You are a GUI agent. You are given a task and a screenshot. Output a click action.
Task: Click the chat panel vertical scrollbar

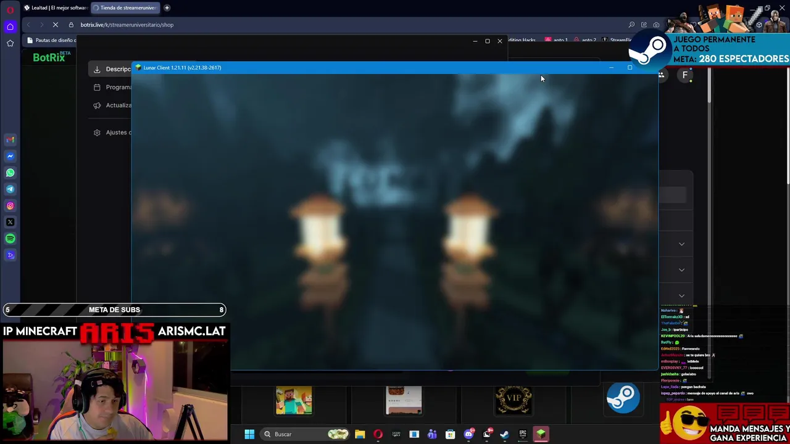tap(709, 85)
